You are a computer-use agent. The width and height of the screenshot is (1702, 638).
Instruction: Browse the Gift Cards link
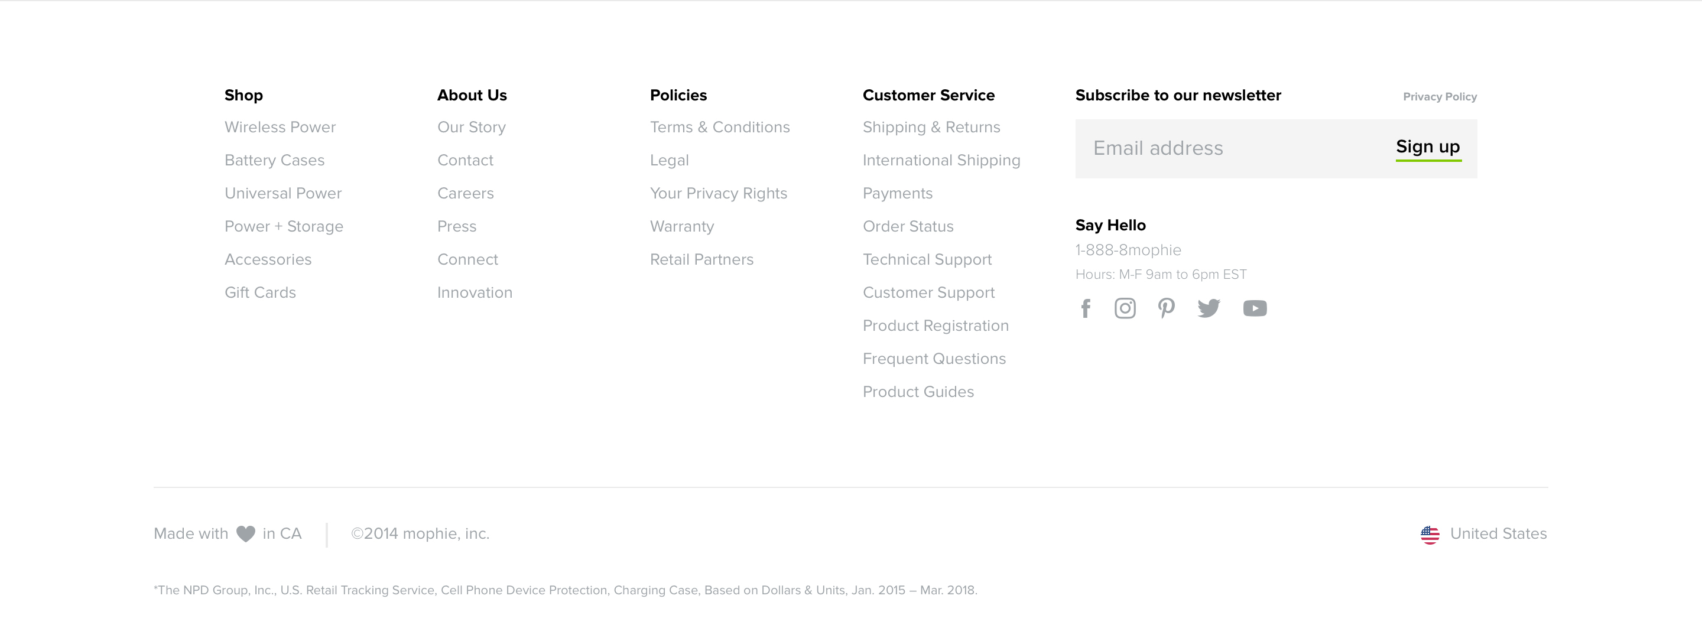(x=260, y=292)
